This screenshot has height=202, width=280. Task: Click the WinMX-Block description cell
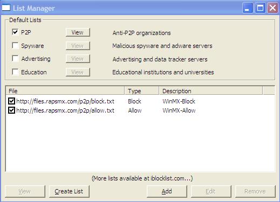click(x=179, y=101)
